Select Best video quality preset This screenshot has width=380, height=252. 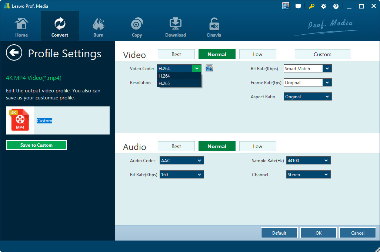[x=176, y=54]
